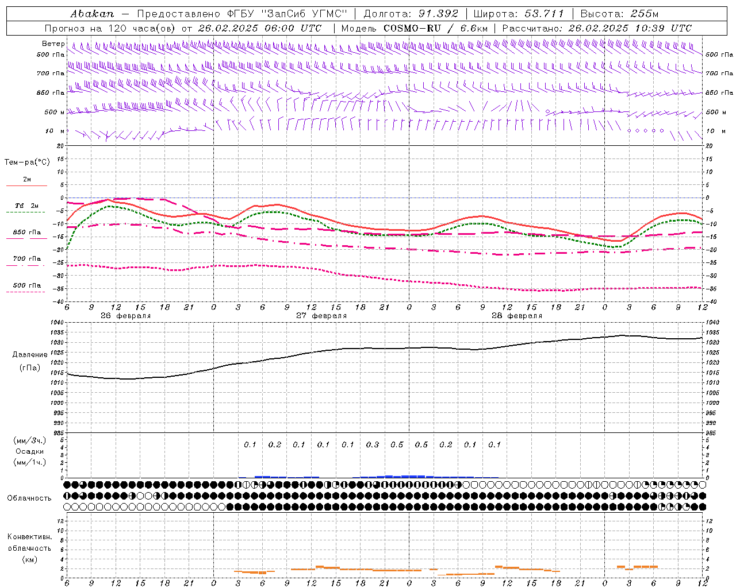Select the forecast line Прогноз на 120 часа(ов)

click(110, 28)
